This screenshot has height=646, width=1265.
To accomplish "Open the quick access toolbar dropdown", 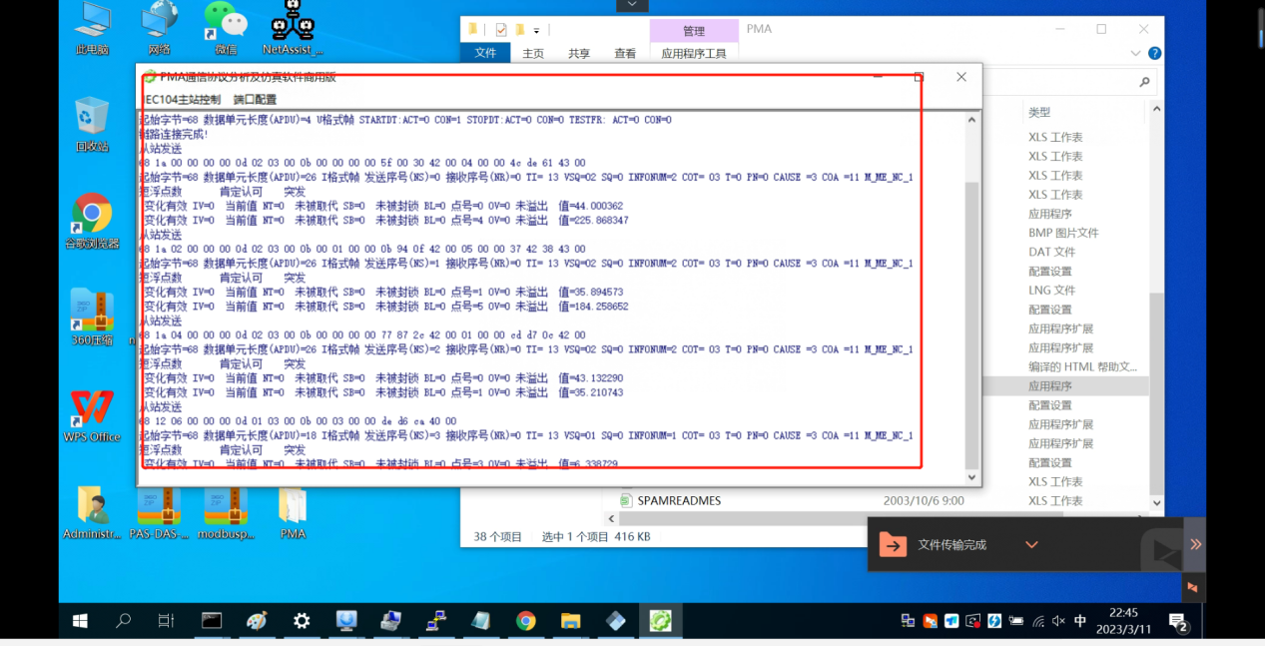I will [536, 30].
